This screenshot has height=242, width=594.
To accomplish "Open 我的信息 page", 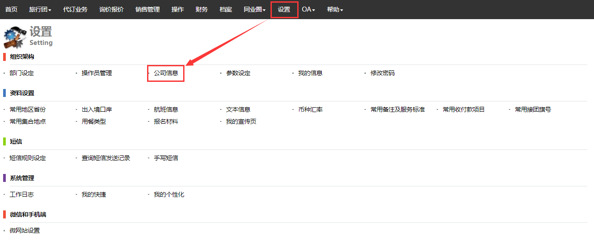I will click(x=310, y=73).
